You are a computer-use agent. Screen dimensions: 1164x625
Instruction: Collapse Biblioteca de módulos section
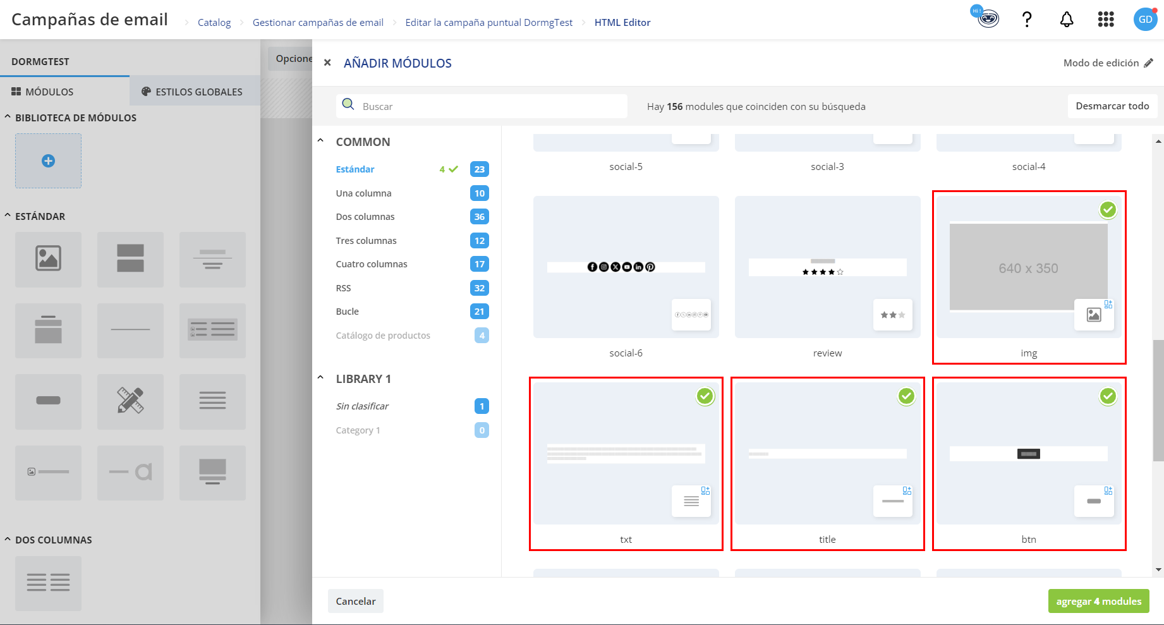click(x=8, y=117)
